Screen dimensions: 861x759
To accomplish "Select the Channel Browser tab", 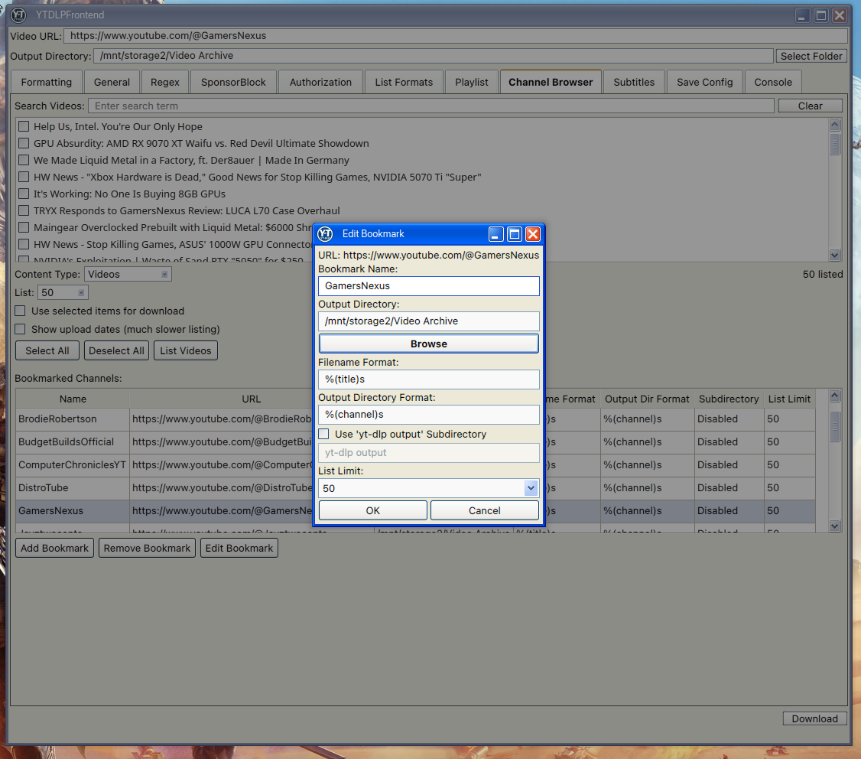I will [551, 82].
